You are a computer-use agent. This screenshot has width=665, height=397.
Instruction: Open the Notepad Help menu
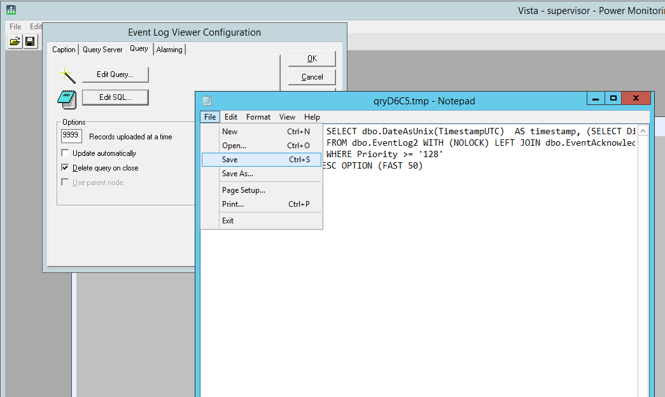(312, 117)
